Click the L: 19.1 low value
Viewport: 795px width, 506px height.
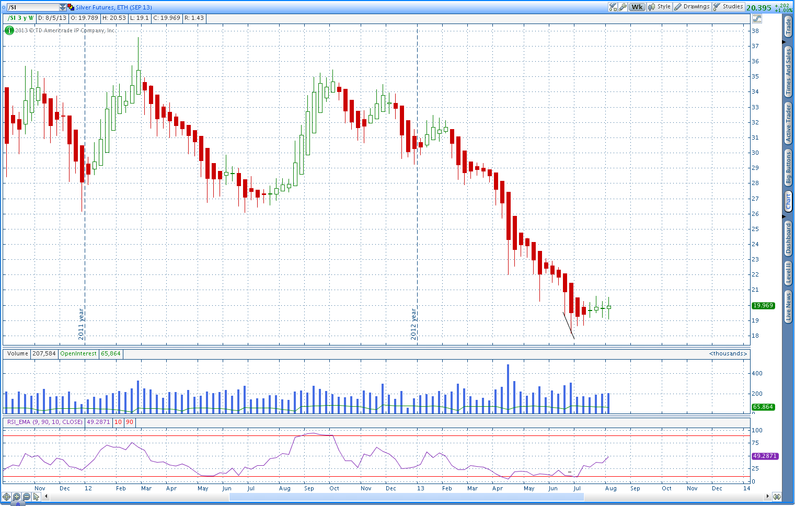tap(140, 18)
